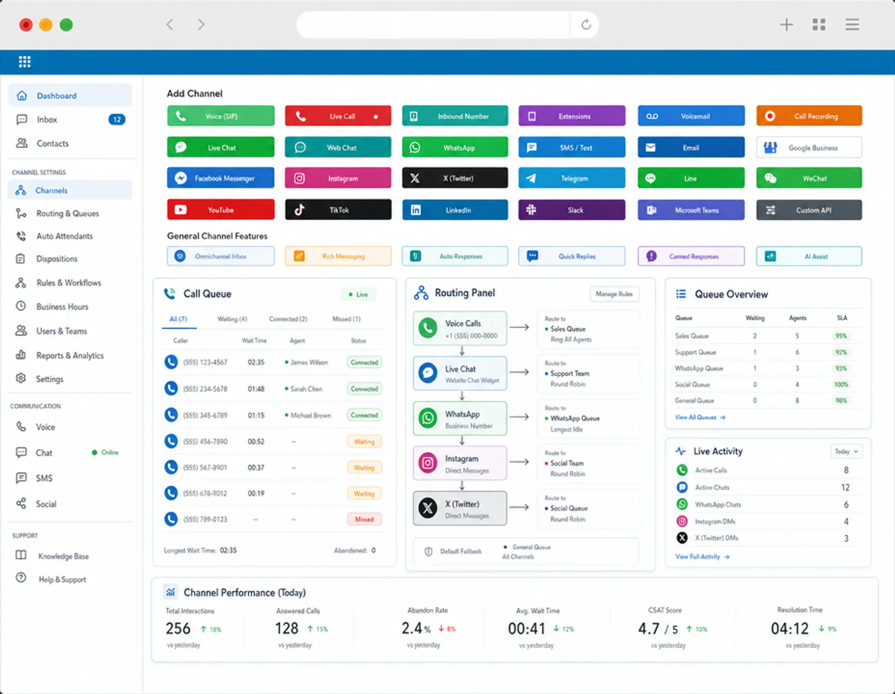Click the Canned Responses icon
This screenshot has width=895, height=694.
tap(651, 256)
